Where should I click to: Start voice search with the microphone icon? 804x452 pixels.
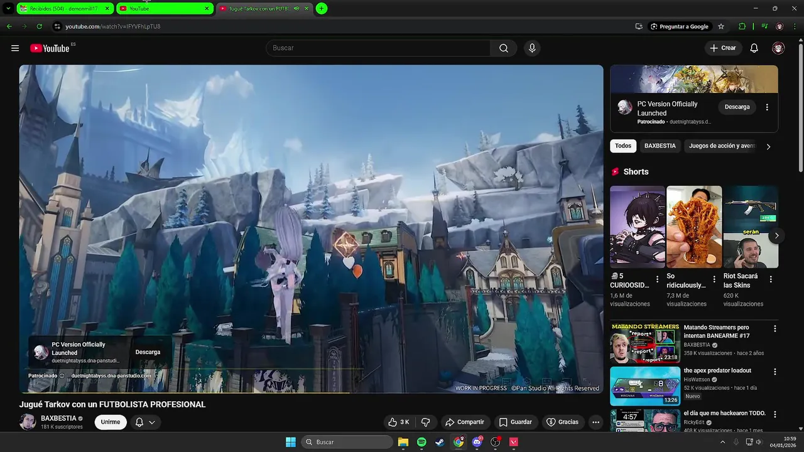click(x=532, y=48)
